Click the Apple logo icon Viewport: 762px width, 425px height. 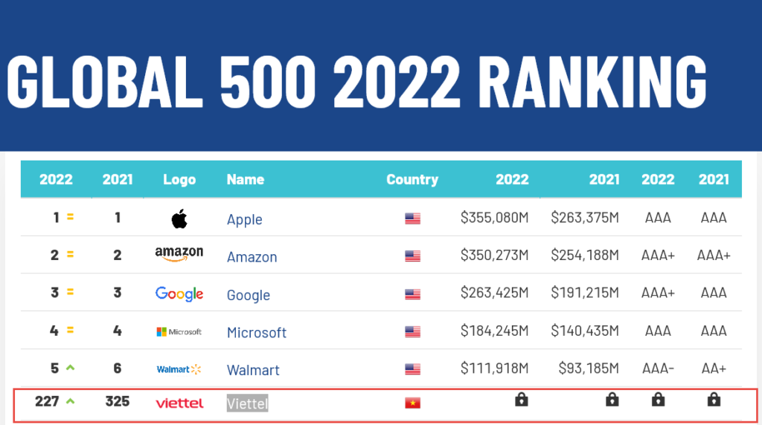(179, 218)
